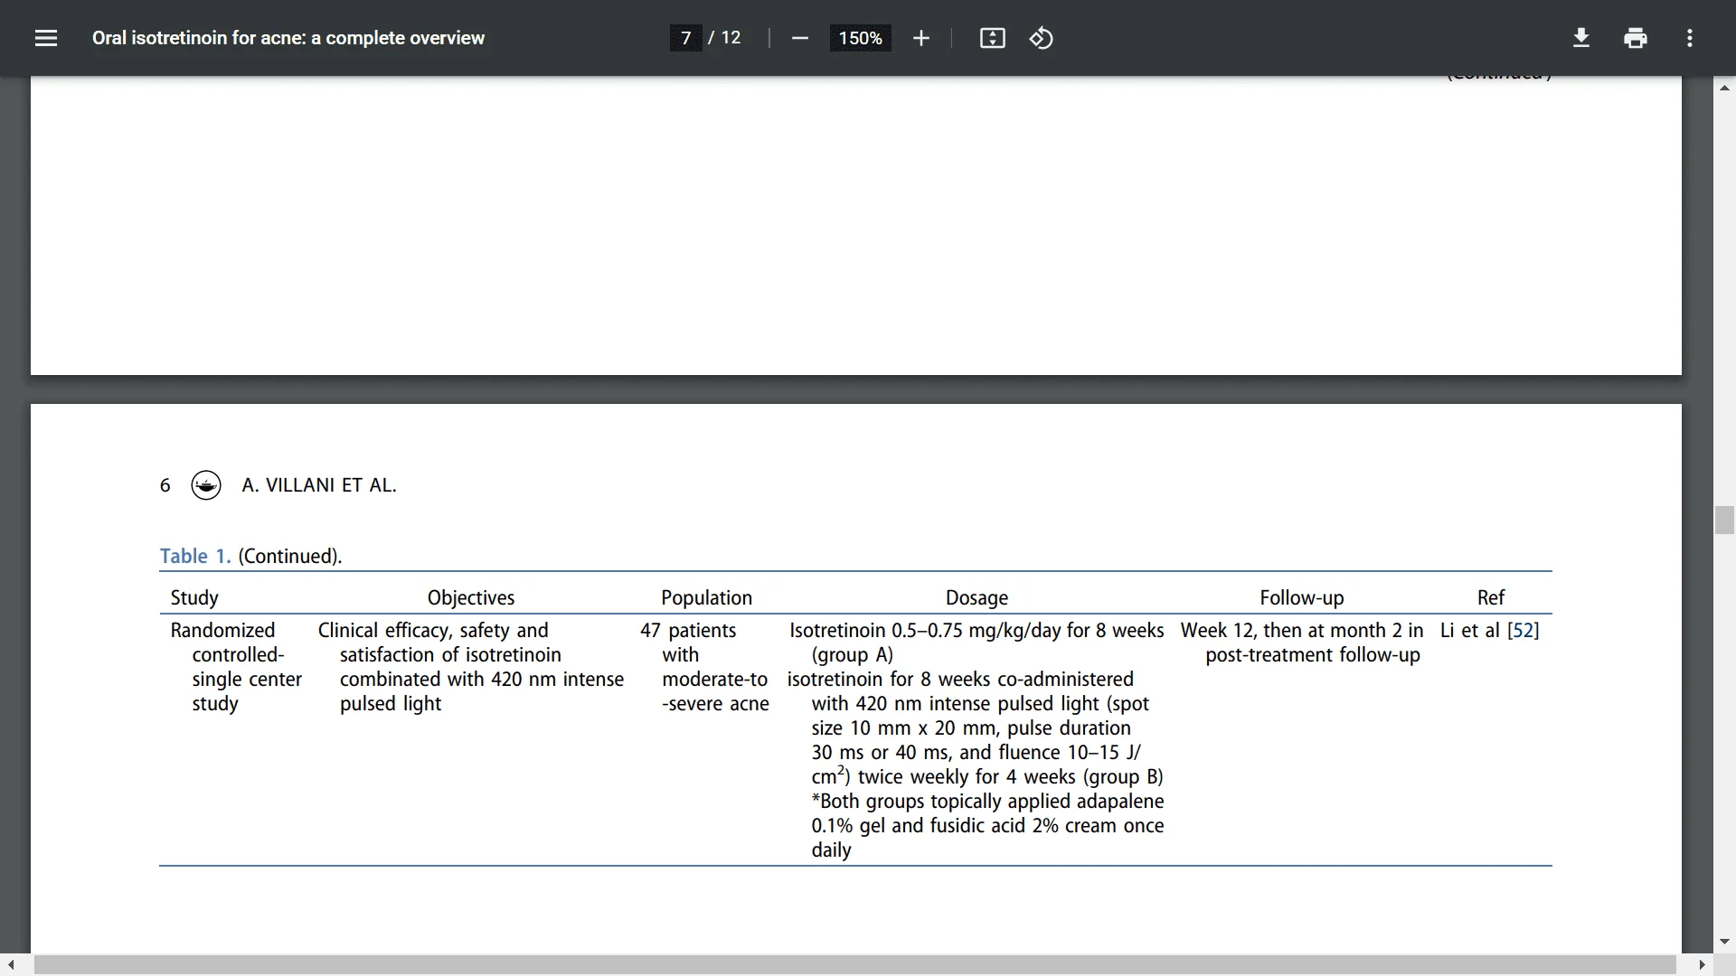Image resolution: width=1736 pixels, height=976 pixels.
Task: Click 'Randomized' in the study cell
Action: (222, 631)
